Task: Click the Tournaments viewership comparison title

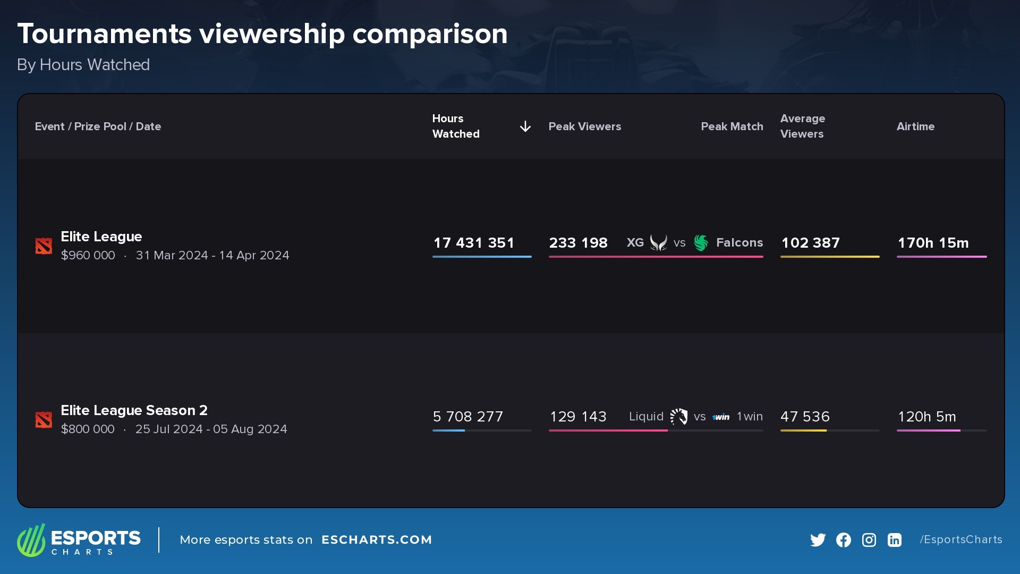Action: pyautogui.click(x=262, y=34)
